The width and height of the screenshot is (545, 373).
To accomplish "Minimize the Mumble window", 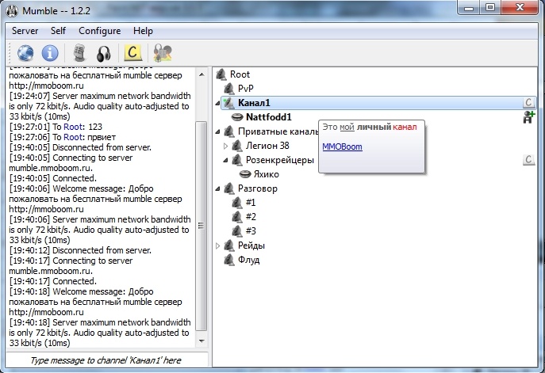I will pyautogui.click(x=469, y=7).
